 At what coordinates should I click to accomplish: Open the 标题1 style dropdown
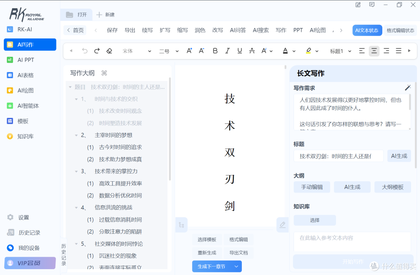[340, 51]
